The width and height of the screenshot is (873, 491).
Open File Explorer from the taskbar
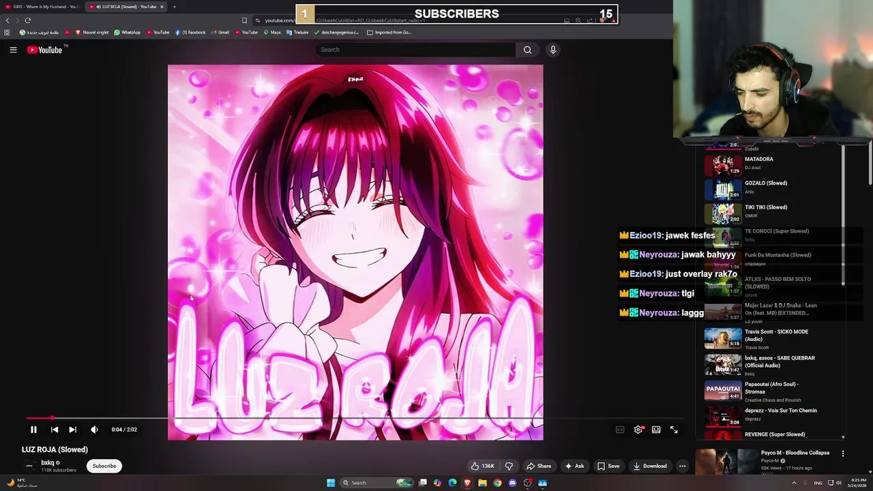point(482,483)
